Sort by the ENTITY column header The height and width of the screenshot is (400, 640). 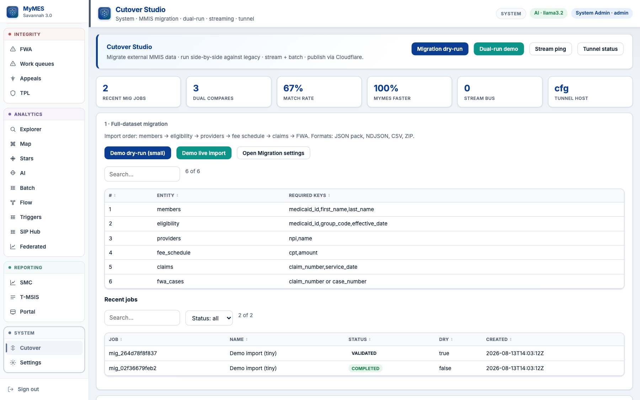tap(168, 195)
